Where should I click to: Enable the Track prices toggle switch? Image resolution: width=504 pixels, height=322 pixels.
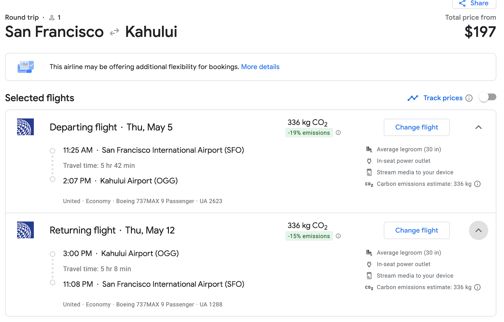(487, 97)
